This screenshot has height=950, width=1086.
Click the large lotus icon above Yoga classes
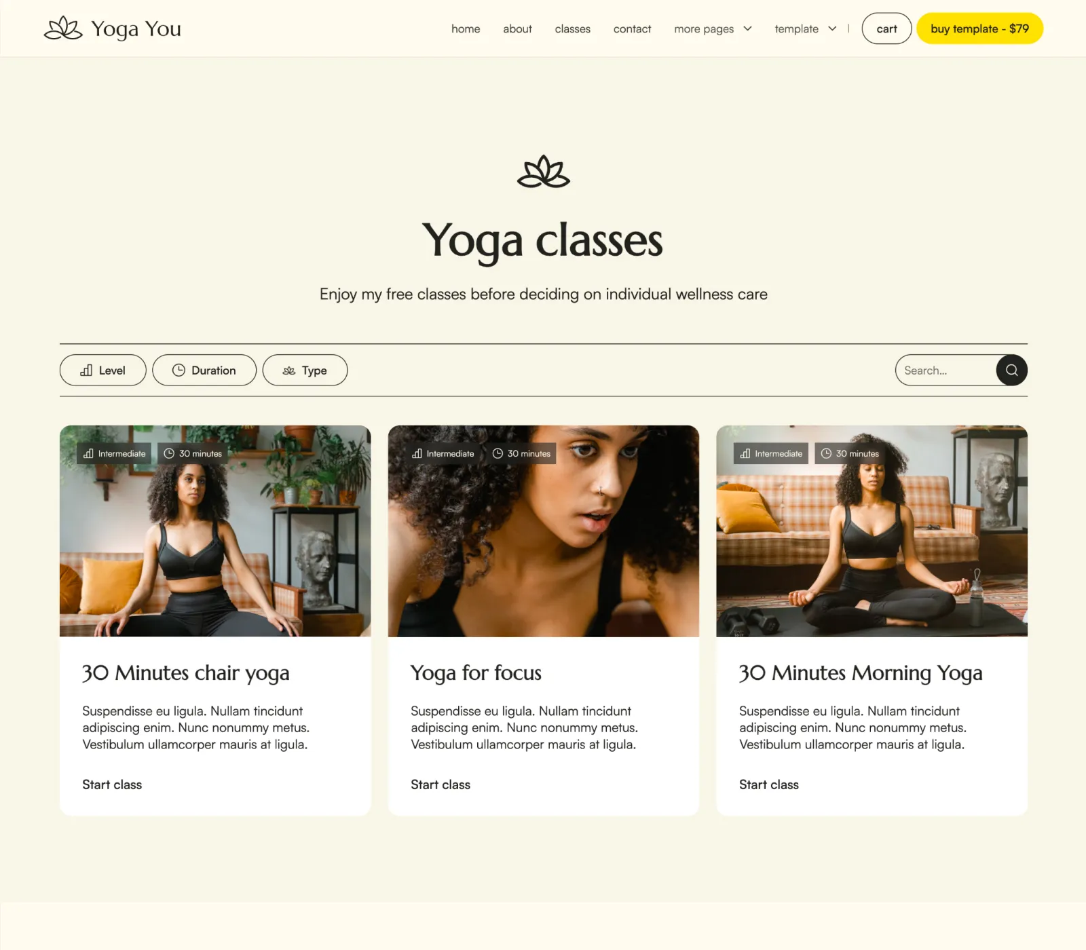[543, 172]
